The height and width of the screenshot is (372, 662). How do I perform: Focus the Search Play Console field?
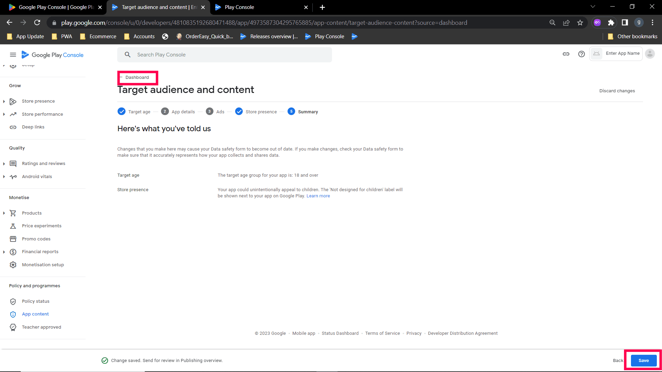tap(224, 55)
